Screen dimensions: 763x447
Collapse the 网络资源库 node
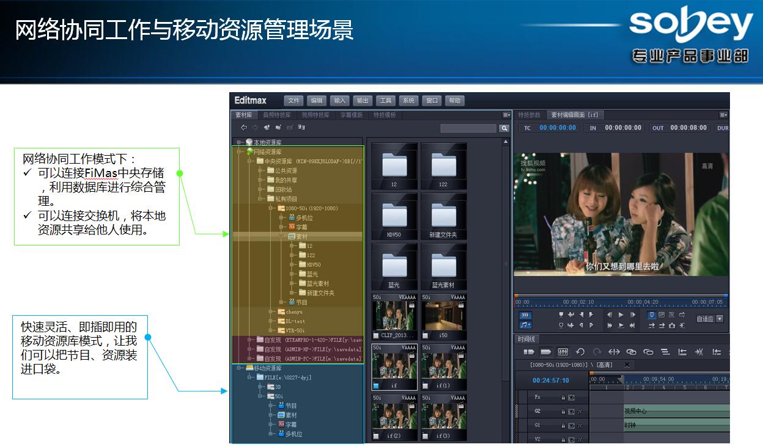pyautogui.click(x=240, y=151)
